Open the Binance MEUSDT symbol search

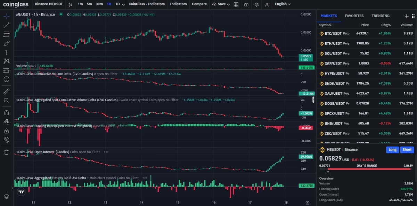[x=49, y=4]
